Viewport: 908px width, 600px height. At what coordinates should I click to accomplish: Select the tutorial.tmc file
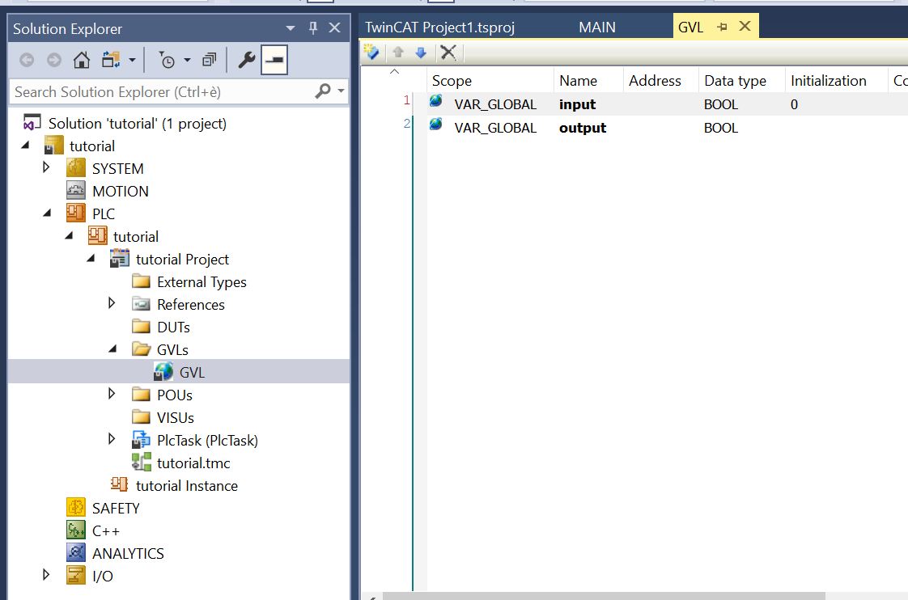click(193, 463)
